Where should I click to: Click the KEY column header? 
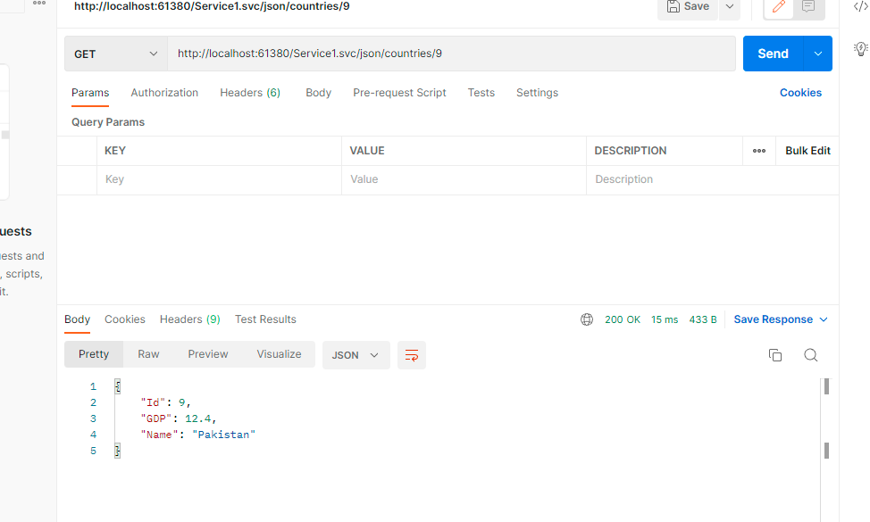click(115, 151)
